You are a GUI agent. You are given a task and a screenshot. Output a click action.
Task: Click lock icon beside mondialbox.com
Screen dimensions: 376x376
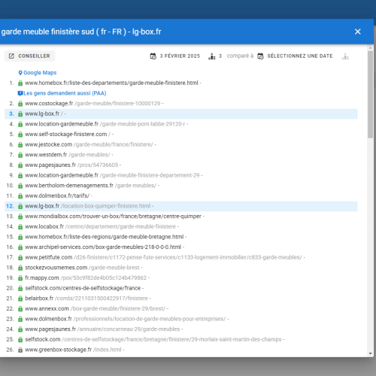(x=20, y=217)
